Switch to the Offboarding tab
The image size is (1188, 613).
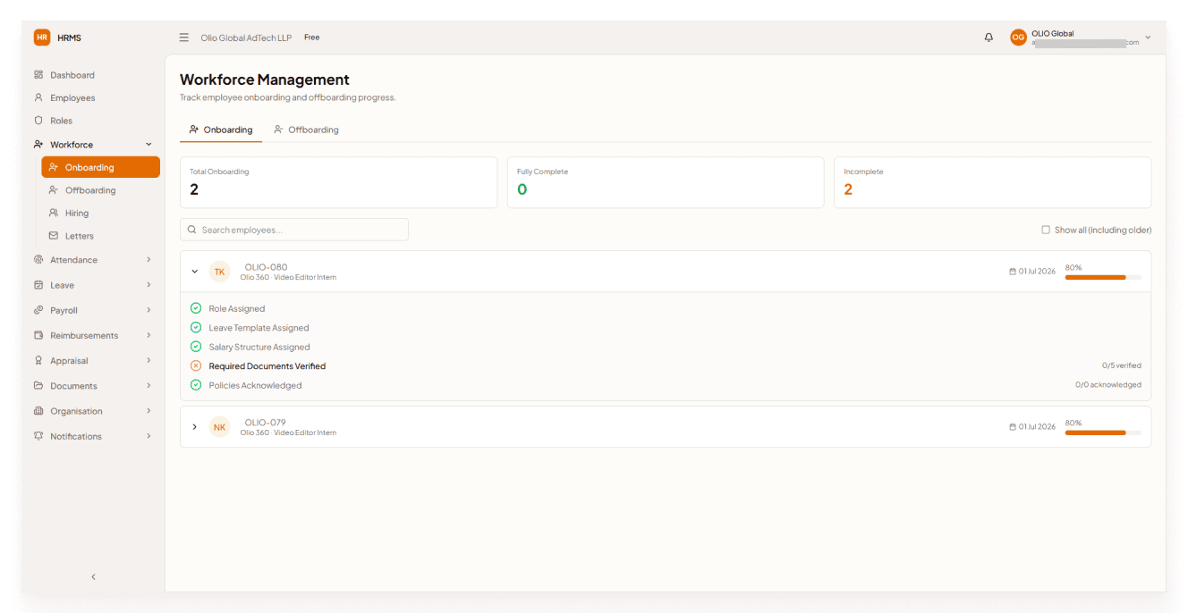click(306, 130)
